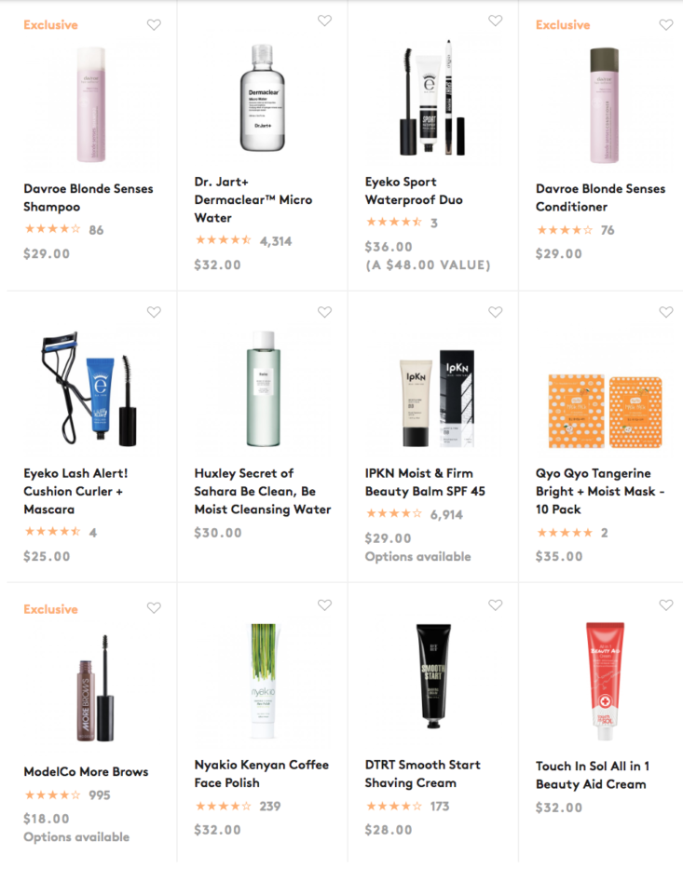Tap heart on Davroe Blonde Senses Conditioner

(x=666, y=24)
